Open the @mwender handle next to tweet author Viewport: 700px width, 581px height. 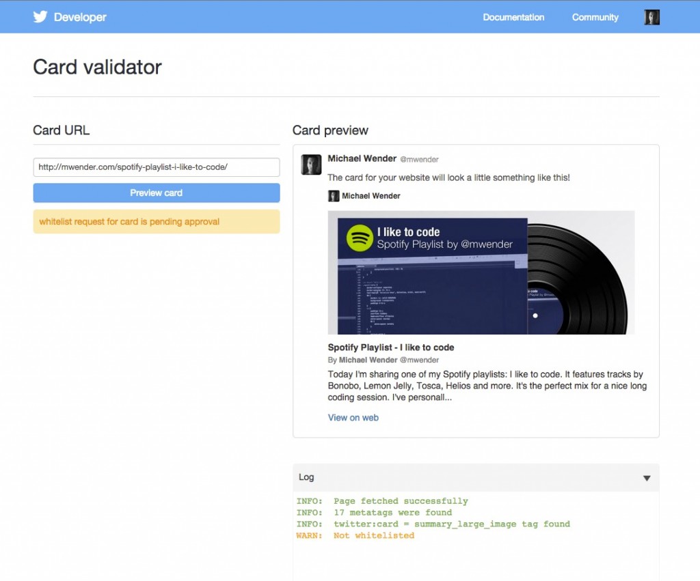(x=419, y=160)
